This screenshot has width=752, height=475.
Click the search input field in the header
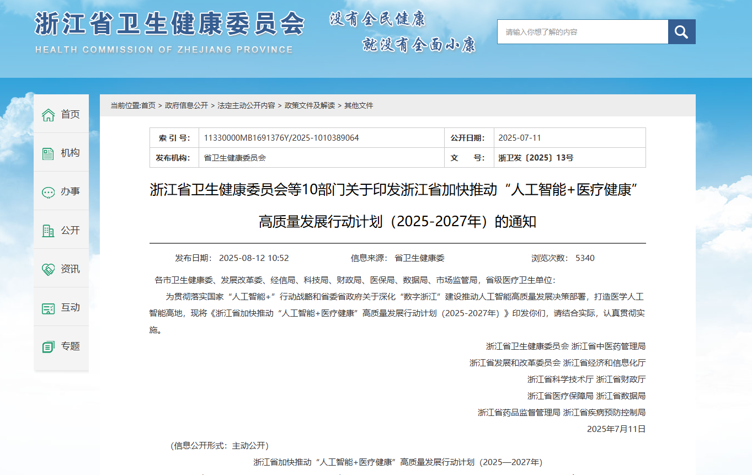pos(582,31)
